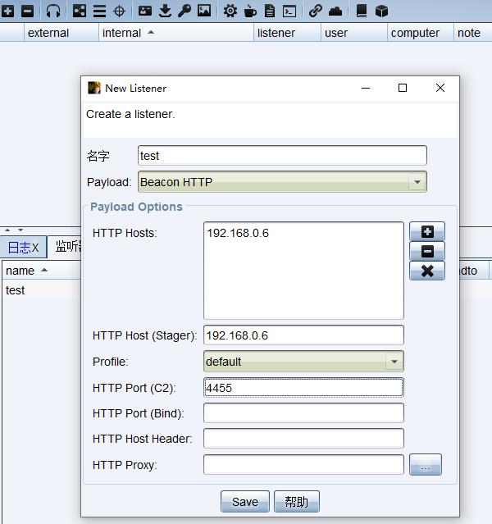The height and width of the screenshot is (524, 492).
Task: Open the gear icon in toolbar
Action: [x=230, y=11]
